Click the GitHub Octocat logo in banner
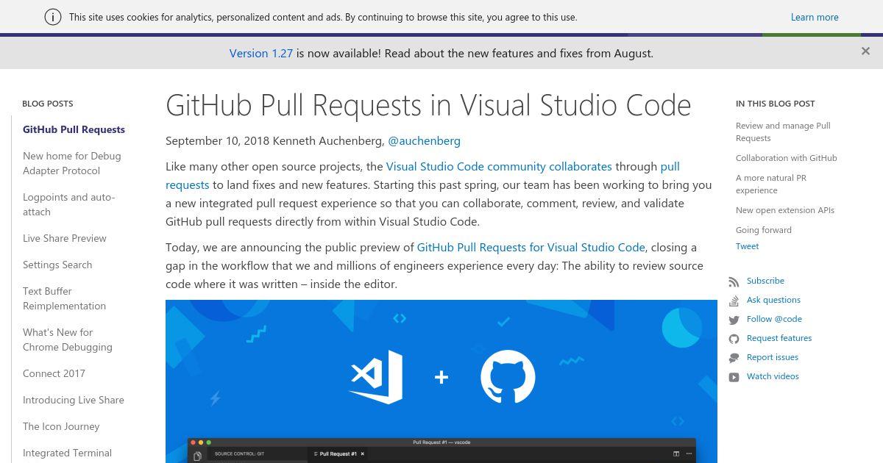The width and height of the screenshot is (883, 463). 508,377
